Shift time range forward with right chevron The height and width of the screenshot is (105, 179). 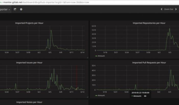(x=176, y=9)
